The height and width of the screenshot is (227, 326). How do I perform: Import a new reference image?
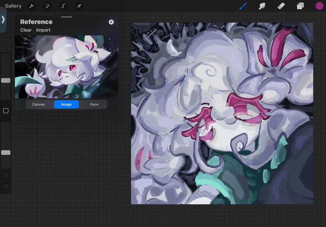[x=43, y=30]
